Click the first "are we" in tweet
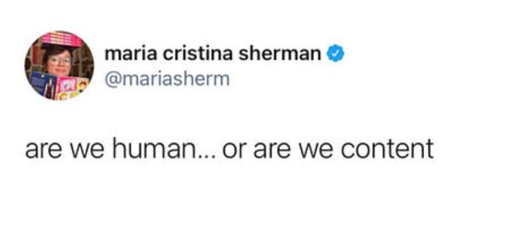Screen dimensions: 515x232 (65, 152)
